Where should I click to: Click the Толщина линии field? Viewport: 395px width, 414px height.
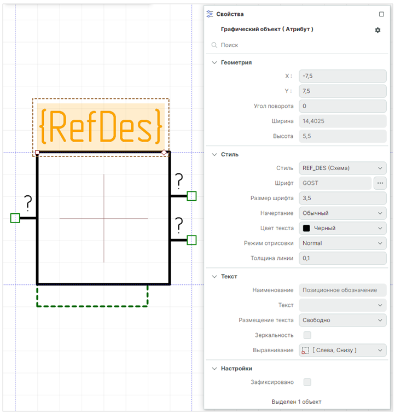tap(342, 258)
